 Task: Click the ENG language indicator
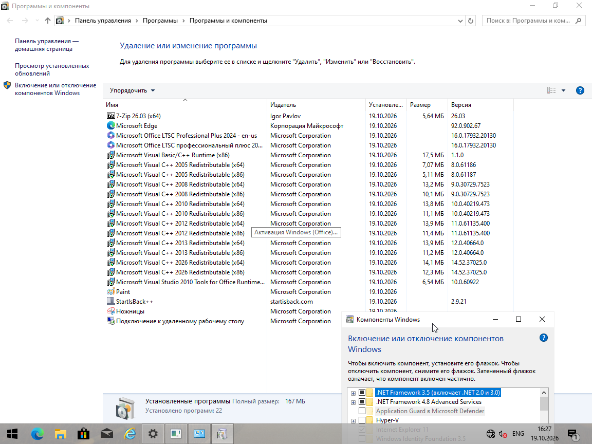point(518,434)
